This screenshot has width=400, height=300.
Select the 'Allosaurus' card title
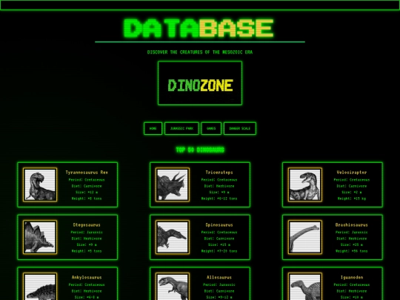pyautogui.click(x=219, y=277)
